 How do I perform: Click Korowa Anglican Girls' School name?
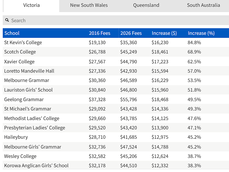[x=36, y=166]
